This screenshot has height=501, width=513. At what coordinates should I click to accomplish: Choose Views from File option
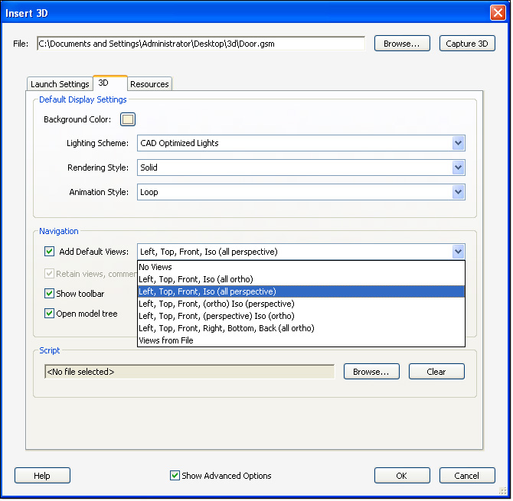pyautogui.click(x=165, y=340)
